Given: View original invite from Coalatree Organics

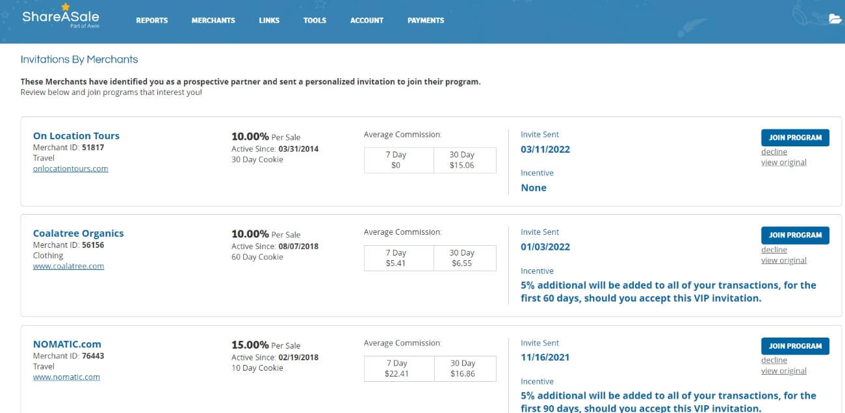Looking at the screenshot, I should point(784,261).
